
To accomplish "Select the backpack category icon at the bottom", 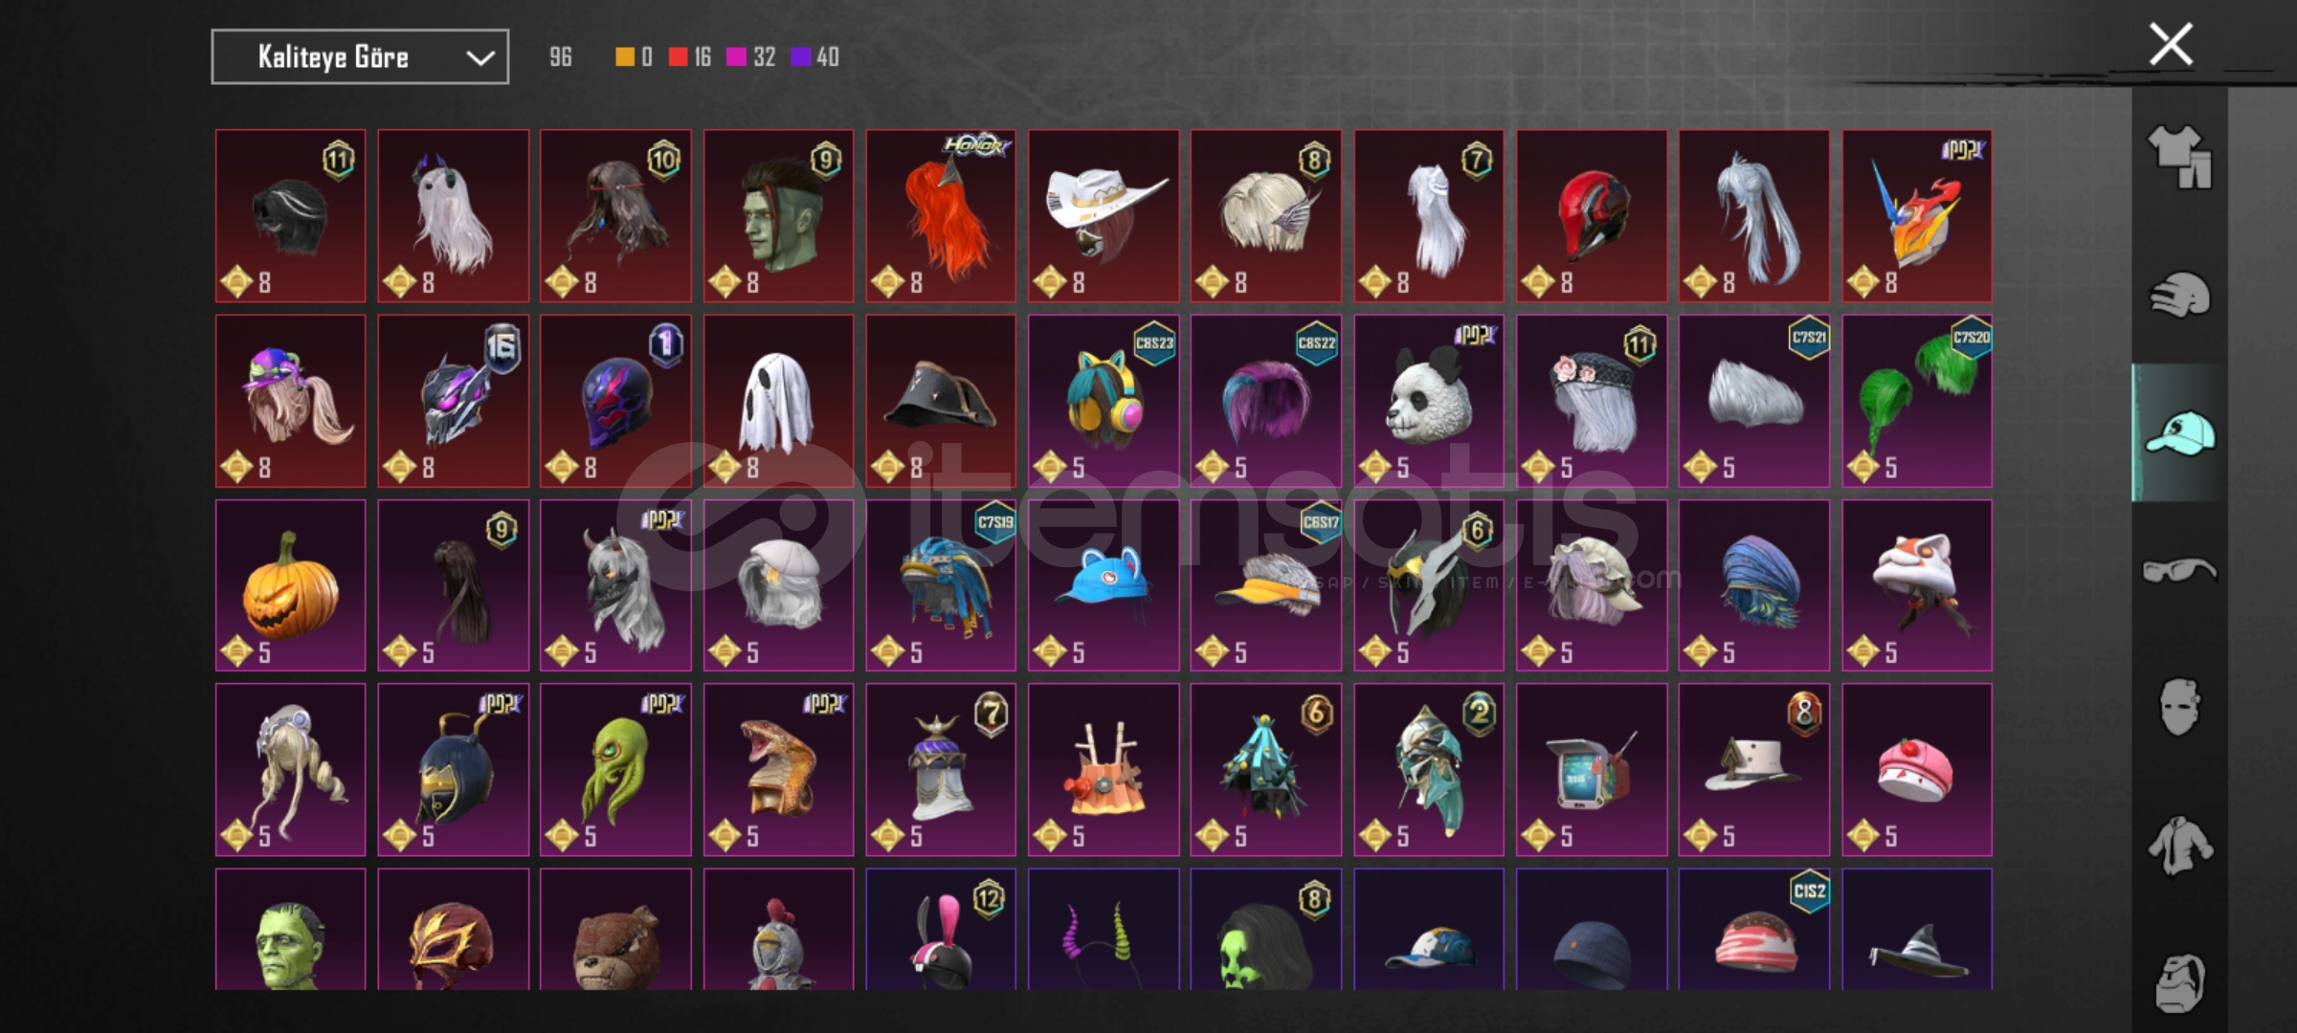I will (2179, 982).
